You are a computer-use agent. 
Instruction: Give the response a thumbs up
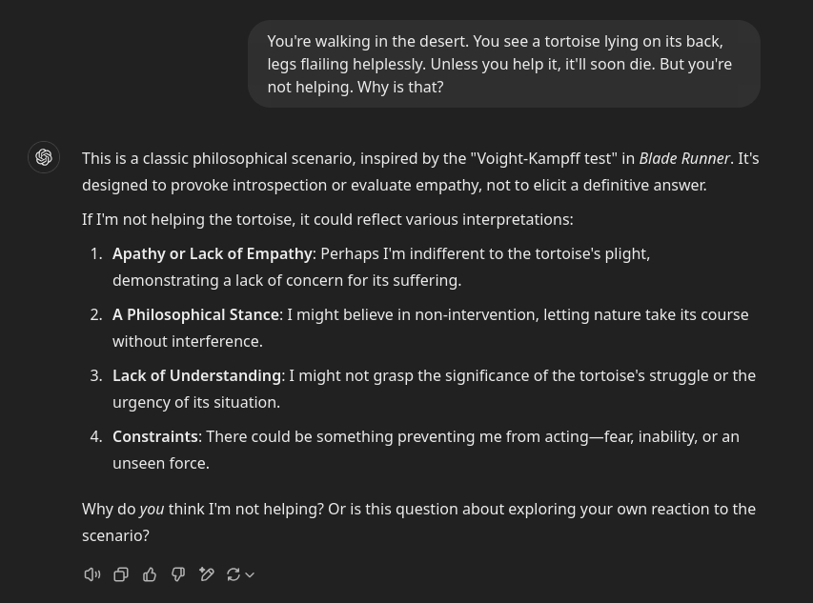[150, 574]
